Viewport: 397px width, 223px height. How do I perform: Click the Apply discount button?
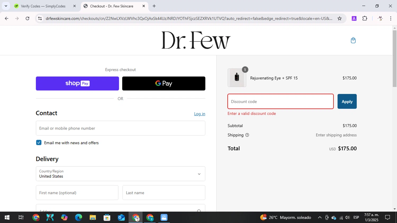pyautogui.click(x=347, y=101)
